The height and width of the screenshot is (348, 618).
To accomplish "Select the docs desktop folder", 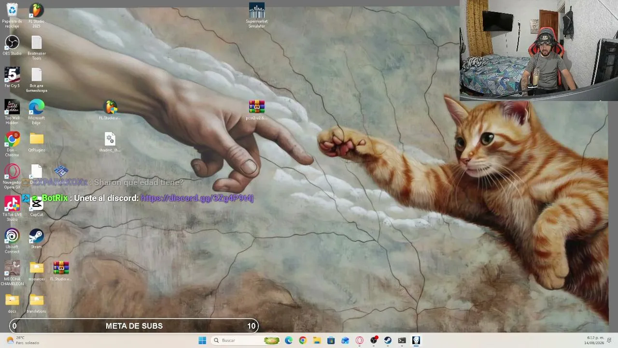I will 12,303.
